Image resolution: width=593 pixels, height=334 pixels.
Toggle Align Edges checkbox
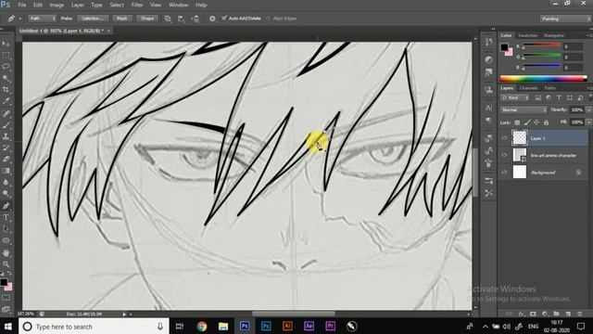click(x=268, y=19)
